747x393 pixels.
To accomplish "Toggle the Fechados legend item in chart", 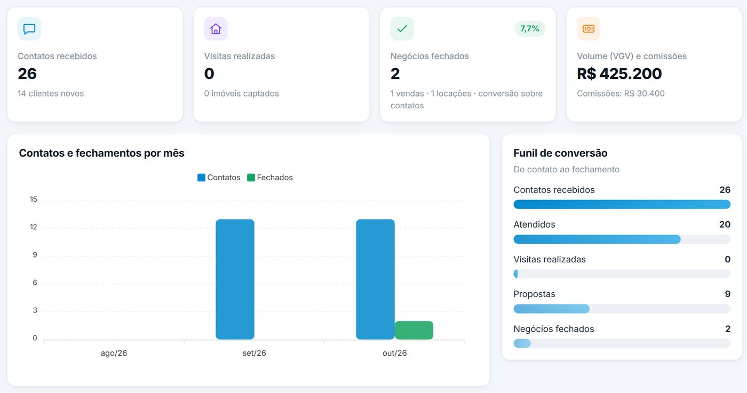I will click(x=270, y=178).
